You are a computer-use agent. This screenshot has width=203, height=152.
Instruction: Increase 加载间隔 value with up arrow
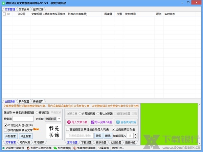point(136,134)
